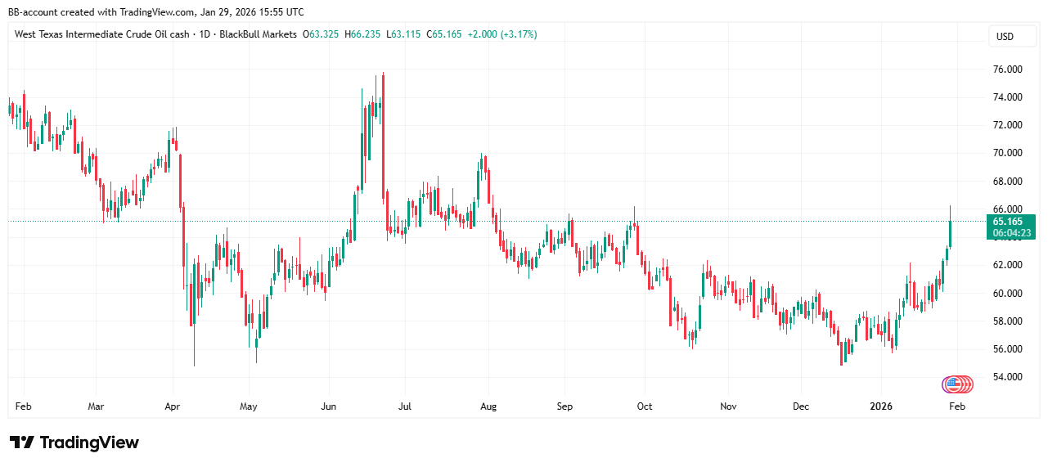Click the candle countdown timer 06:04:23

1010,233
